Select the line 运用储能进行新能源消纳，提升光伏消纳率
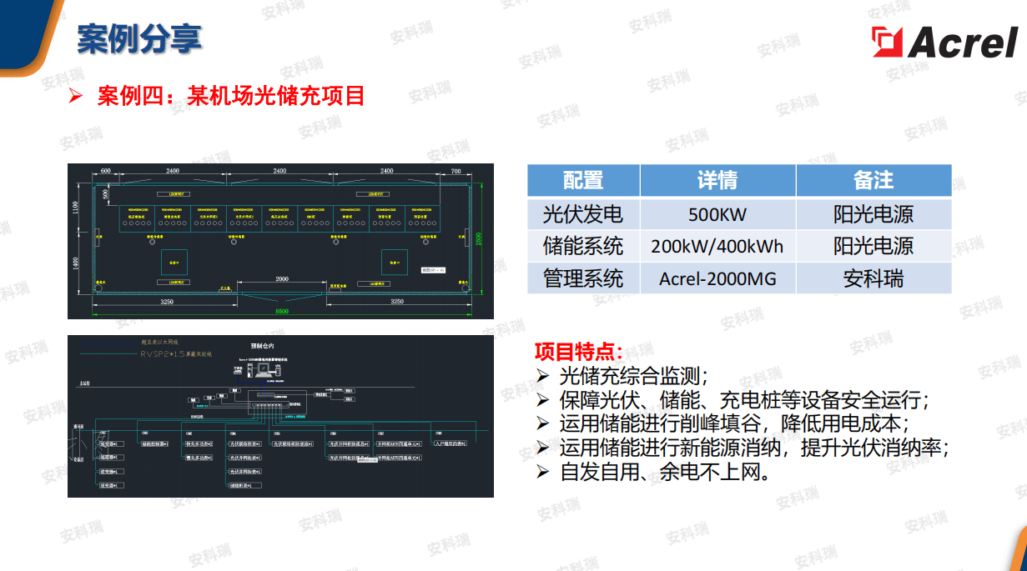Screen dimensions: 1027x571 coord(755,448)
